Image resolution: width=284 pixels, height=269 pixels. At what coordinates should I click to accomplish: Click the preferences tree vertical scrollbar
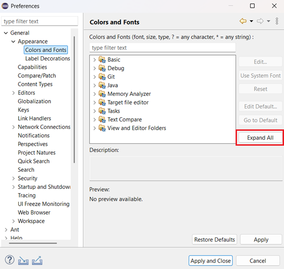click(74, 100)
